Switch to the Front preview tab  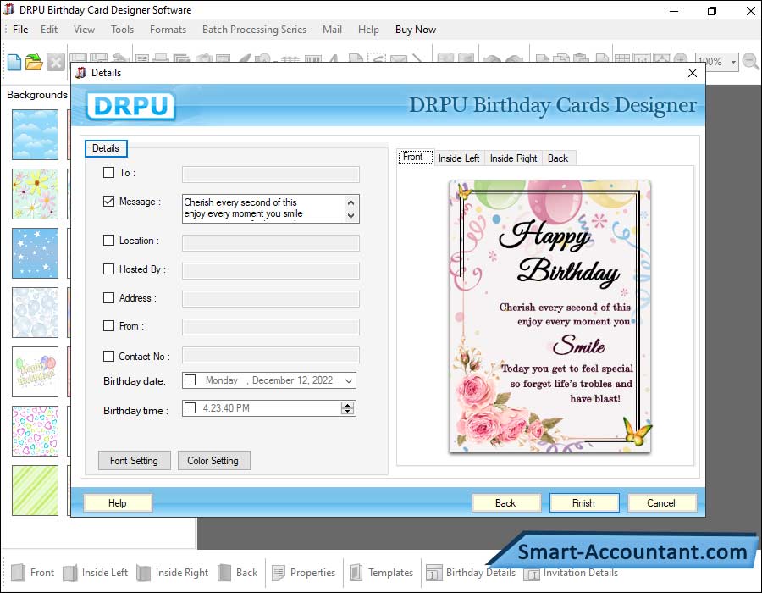(415, 157)
